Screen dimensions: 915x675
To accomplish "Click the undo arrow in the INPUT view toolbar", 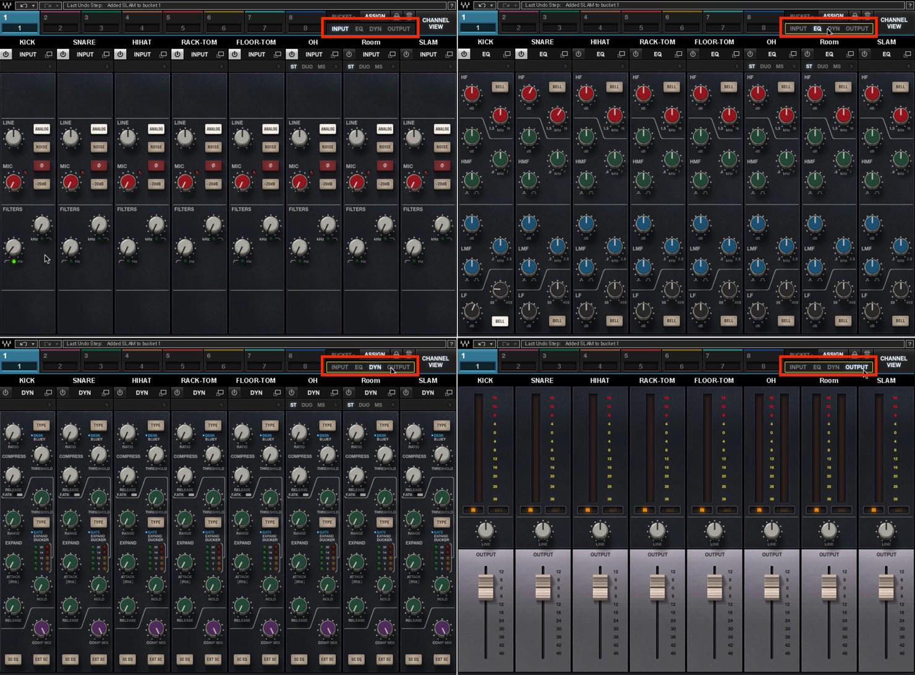I will coord(23,6).
